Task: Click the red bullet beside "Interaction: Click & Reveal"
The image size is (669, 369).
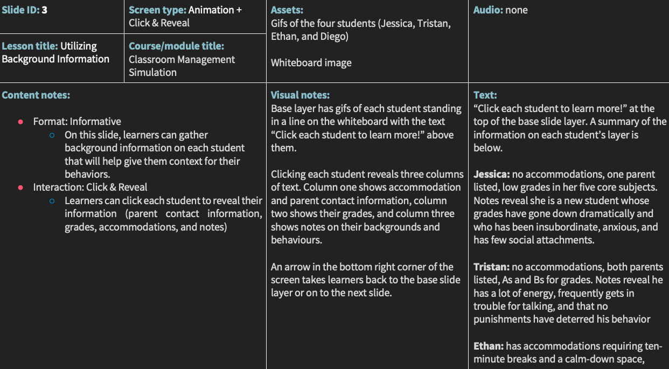Action: click(21, 187)
